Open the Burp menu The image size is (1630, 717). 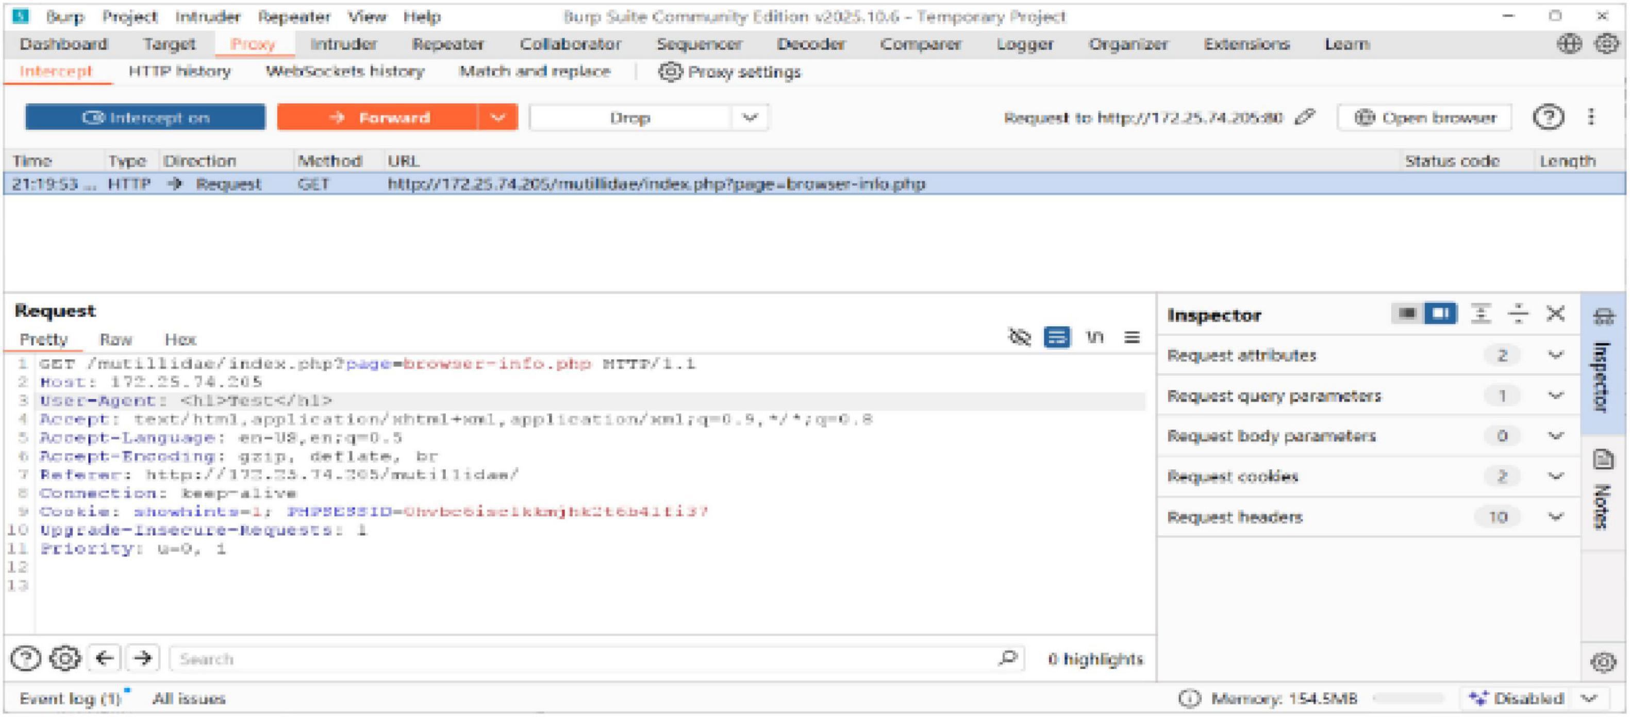click(65, 16)
